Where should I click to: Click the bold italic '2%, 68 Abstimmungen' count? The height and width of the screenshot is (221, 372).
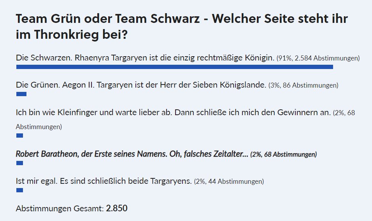pos(283,155)
